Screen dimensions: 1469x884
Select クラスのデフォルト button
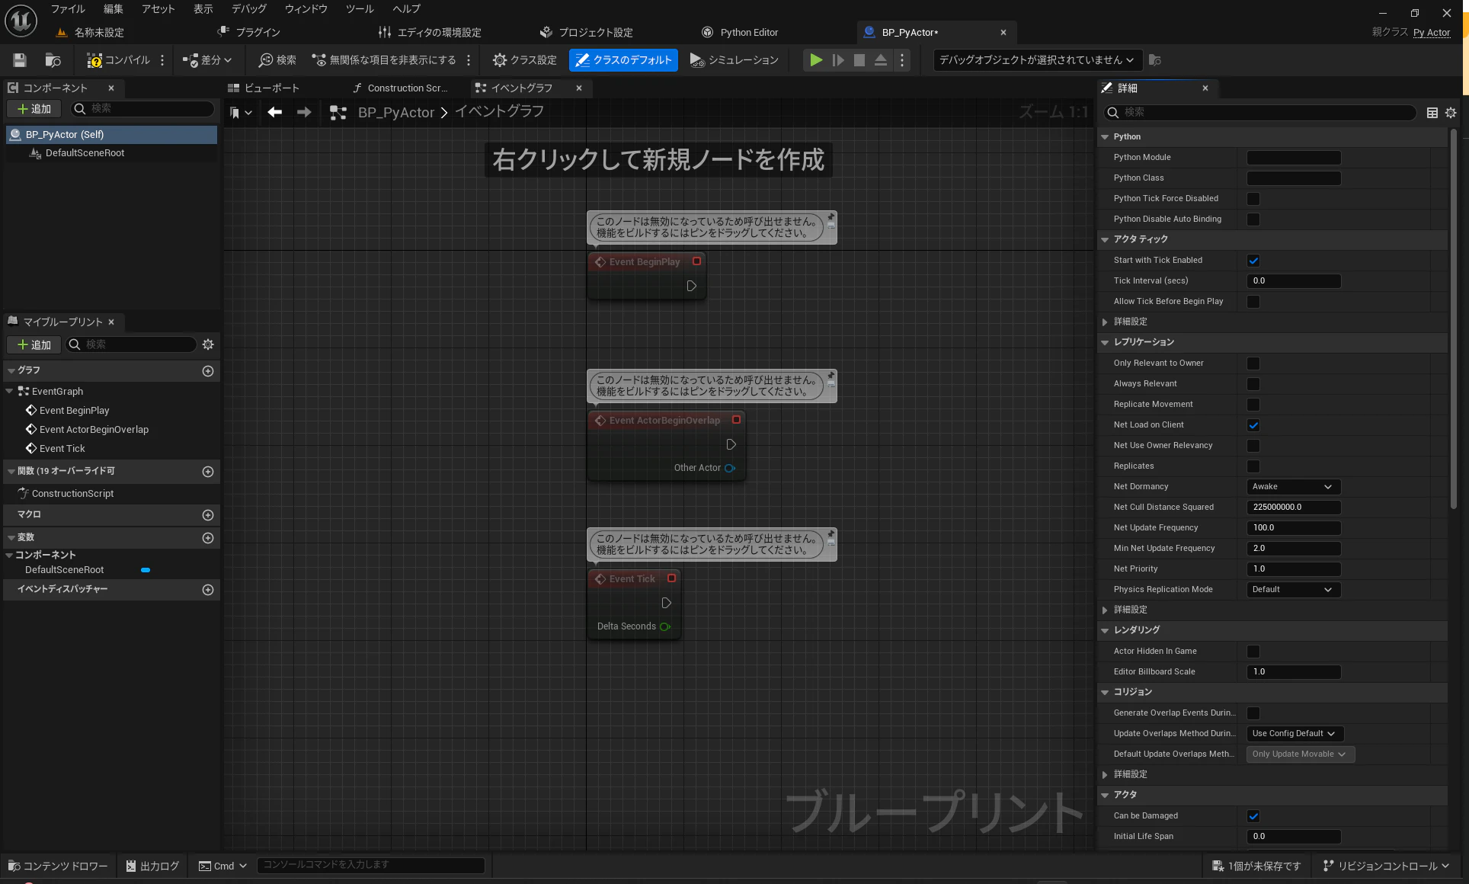tap(623, 60)
